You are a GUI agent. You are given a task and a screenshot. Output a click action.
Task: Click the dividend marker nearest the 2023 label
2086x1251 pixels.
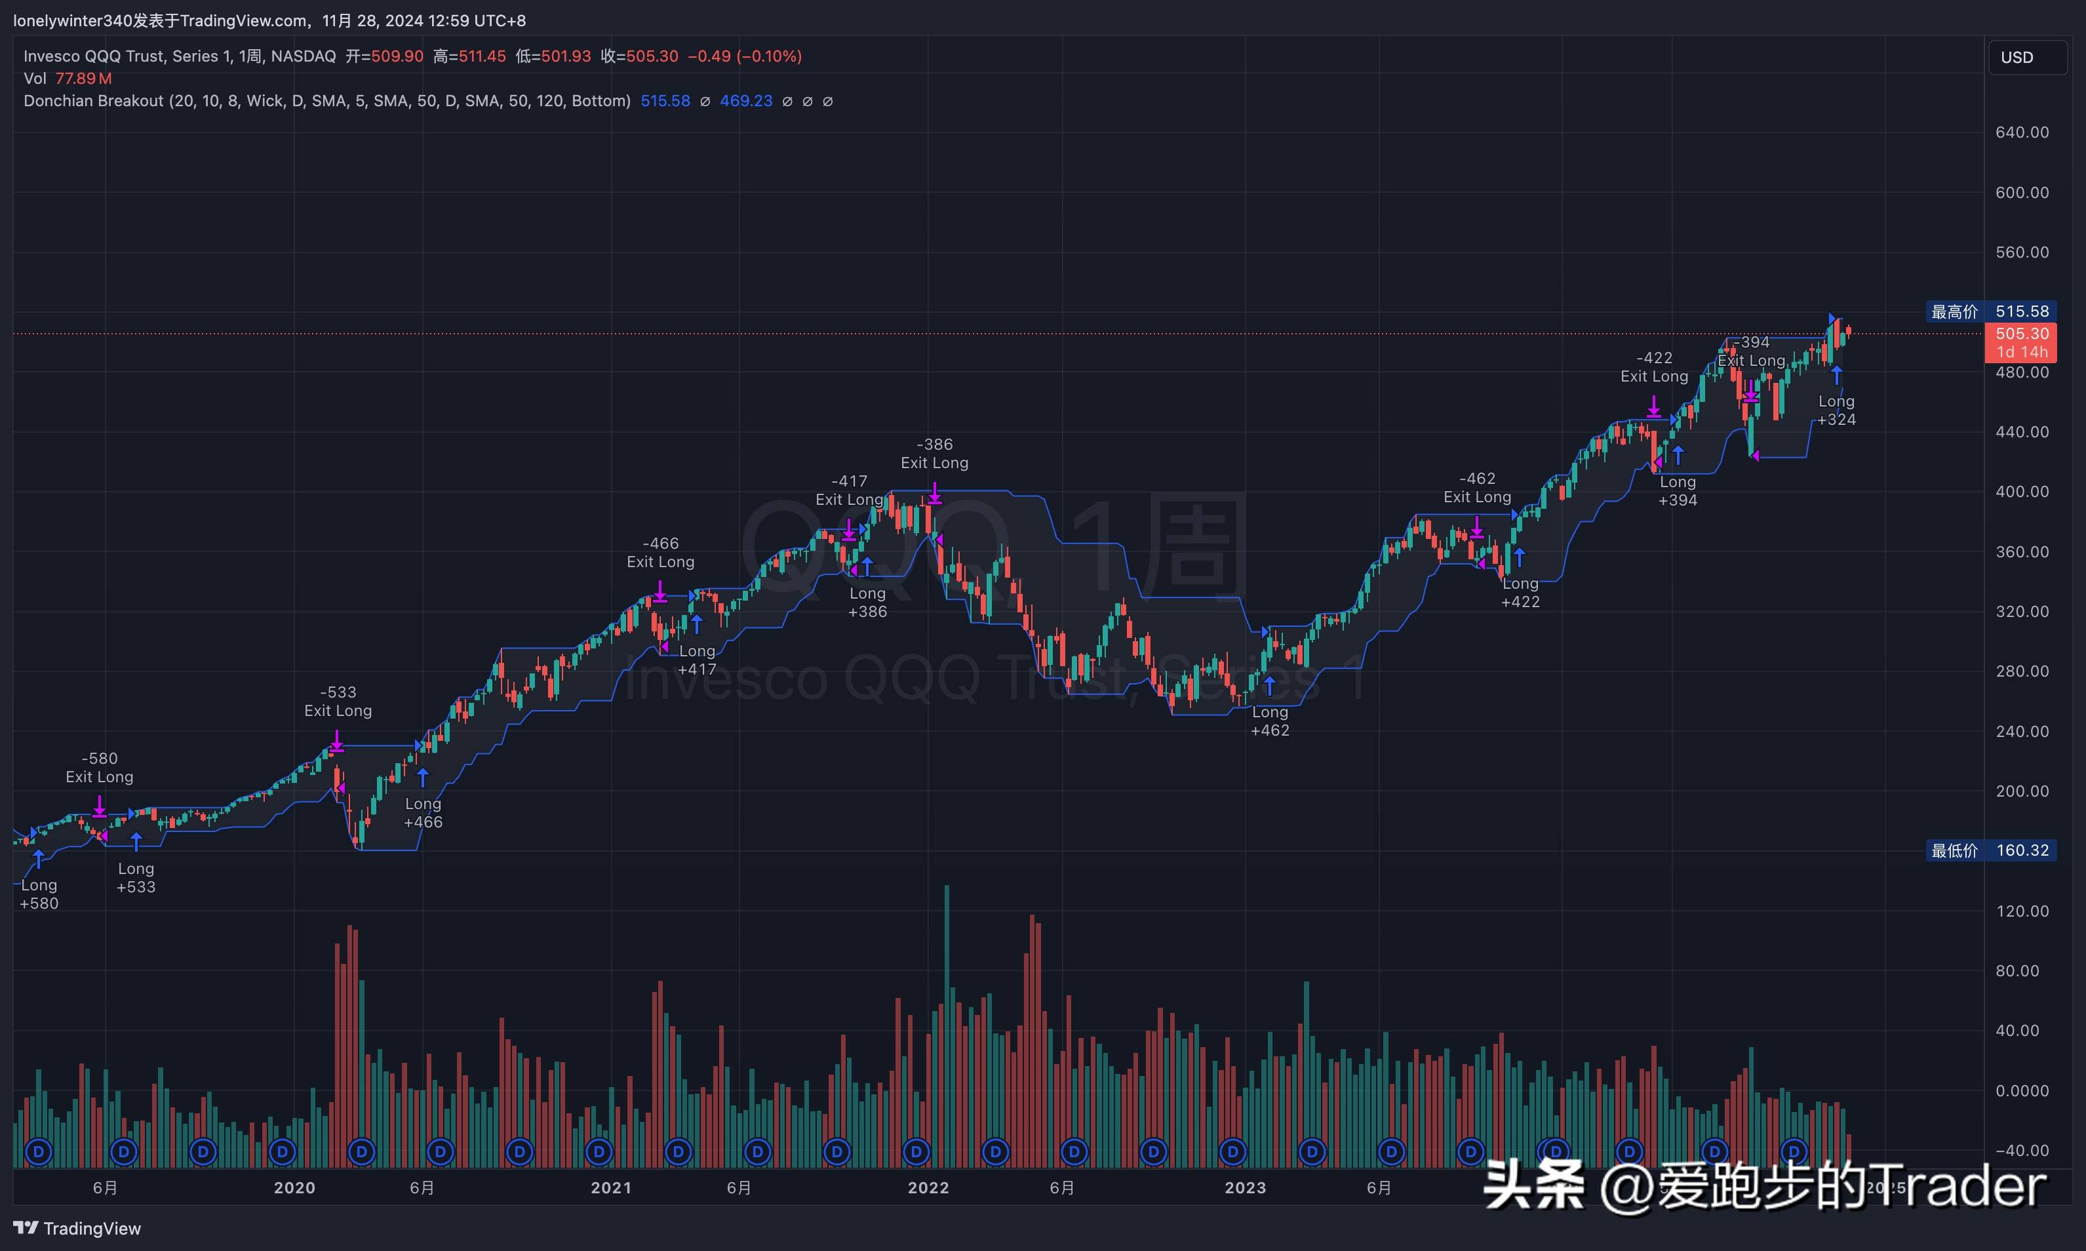(1233, 1151)
